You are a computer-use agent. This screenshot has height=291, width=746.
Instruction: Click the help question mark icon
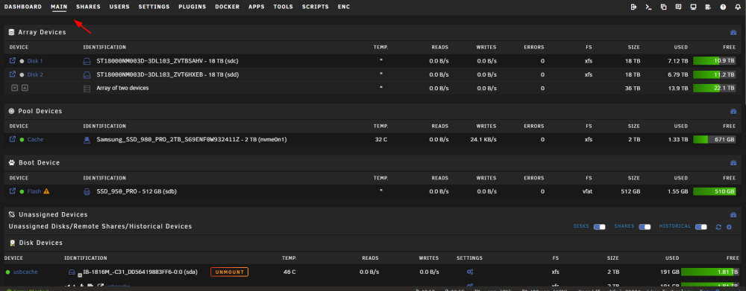click(723, 7)
